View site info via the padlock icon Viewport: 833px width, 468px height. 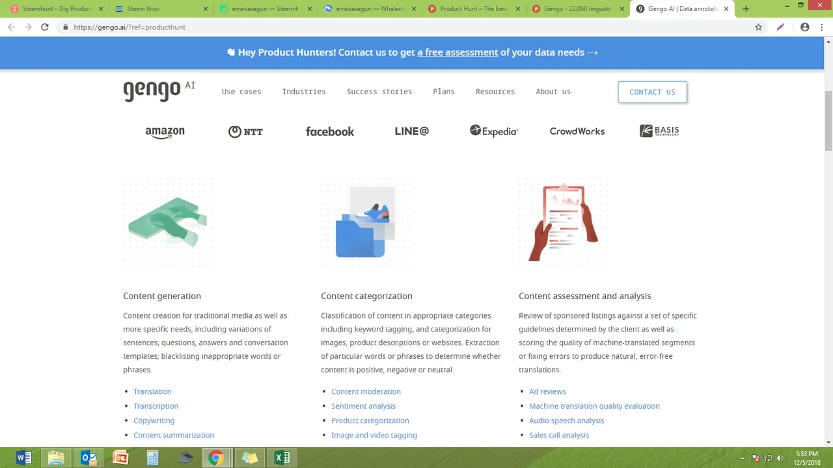[65, 27]
